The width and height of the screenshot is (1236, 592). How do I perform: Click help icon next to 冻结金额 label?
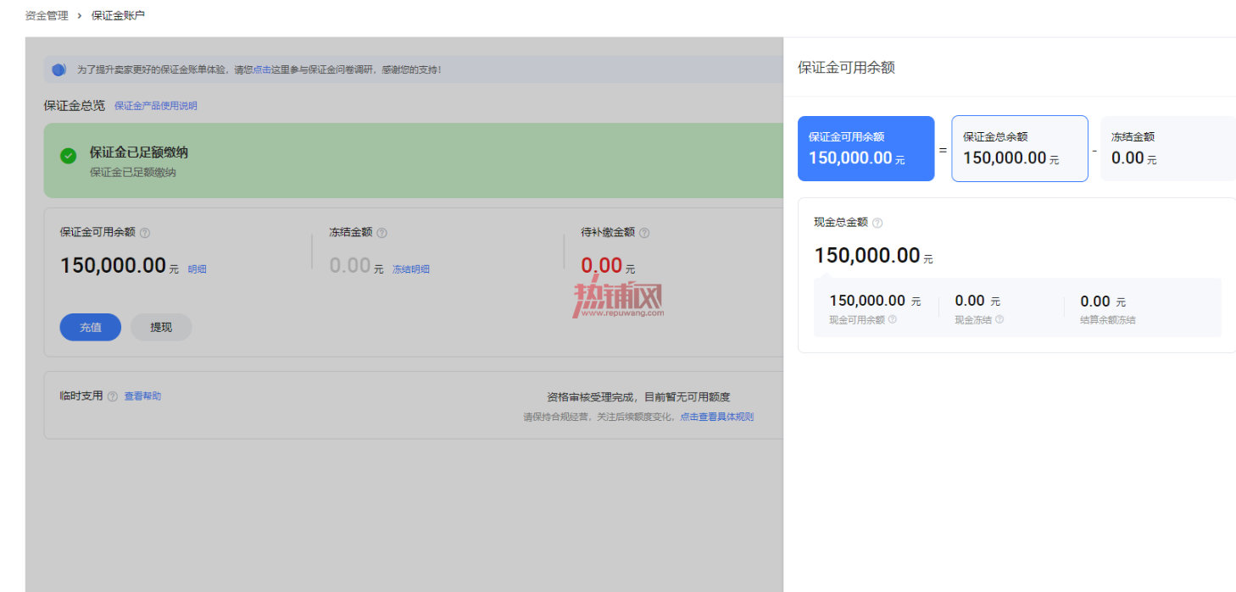381,233
